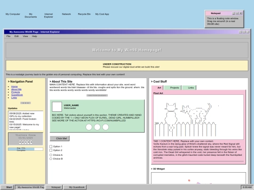The height and width of the screenshot is (190, 254).
Task: Open My Documents desktop icon
Action: coord(31,15)
